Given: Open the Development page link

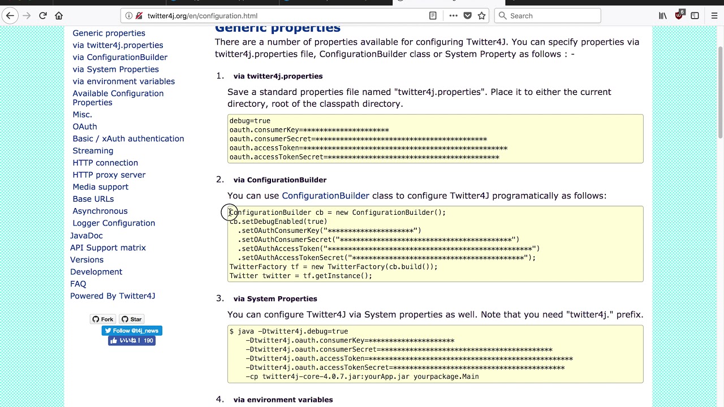Looking at the screenshot, I should coord(96,272).
